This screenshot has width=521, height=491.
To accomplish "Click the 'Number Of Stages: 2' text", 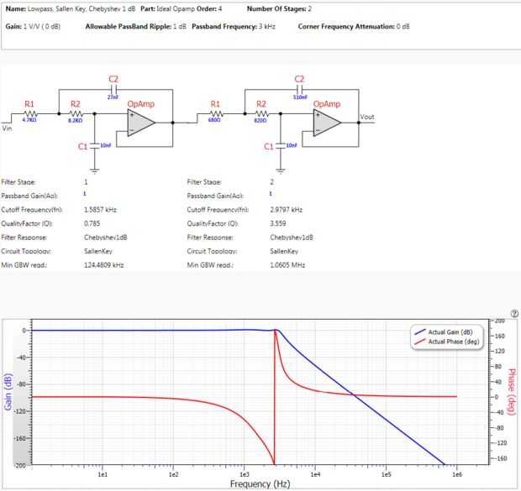I will click(x=279, y=9).
